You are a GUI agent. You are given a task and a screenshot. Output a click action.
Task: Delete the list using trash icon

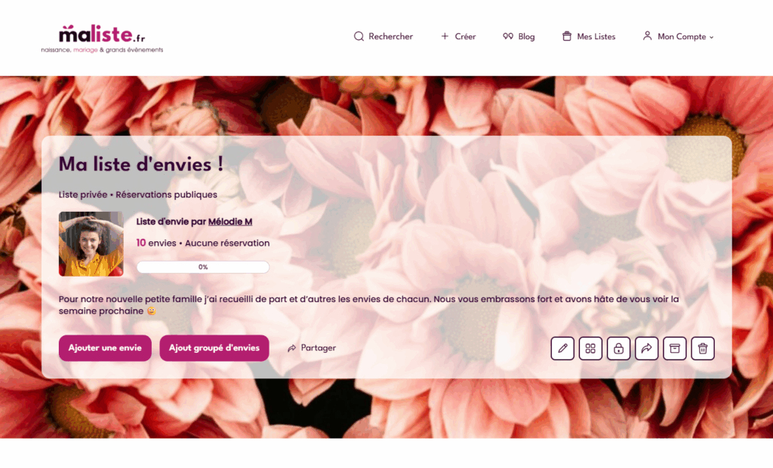tap(703, 348)
